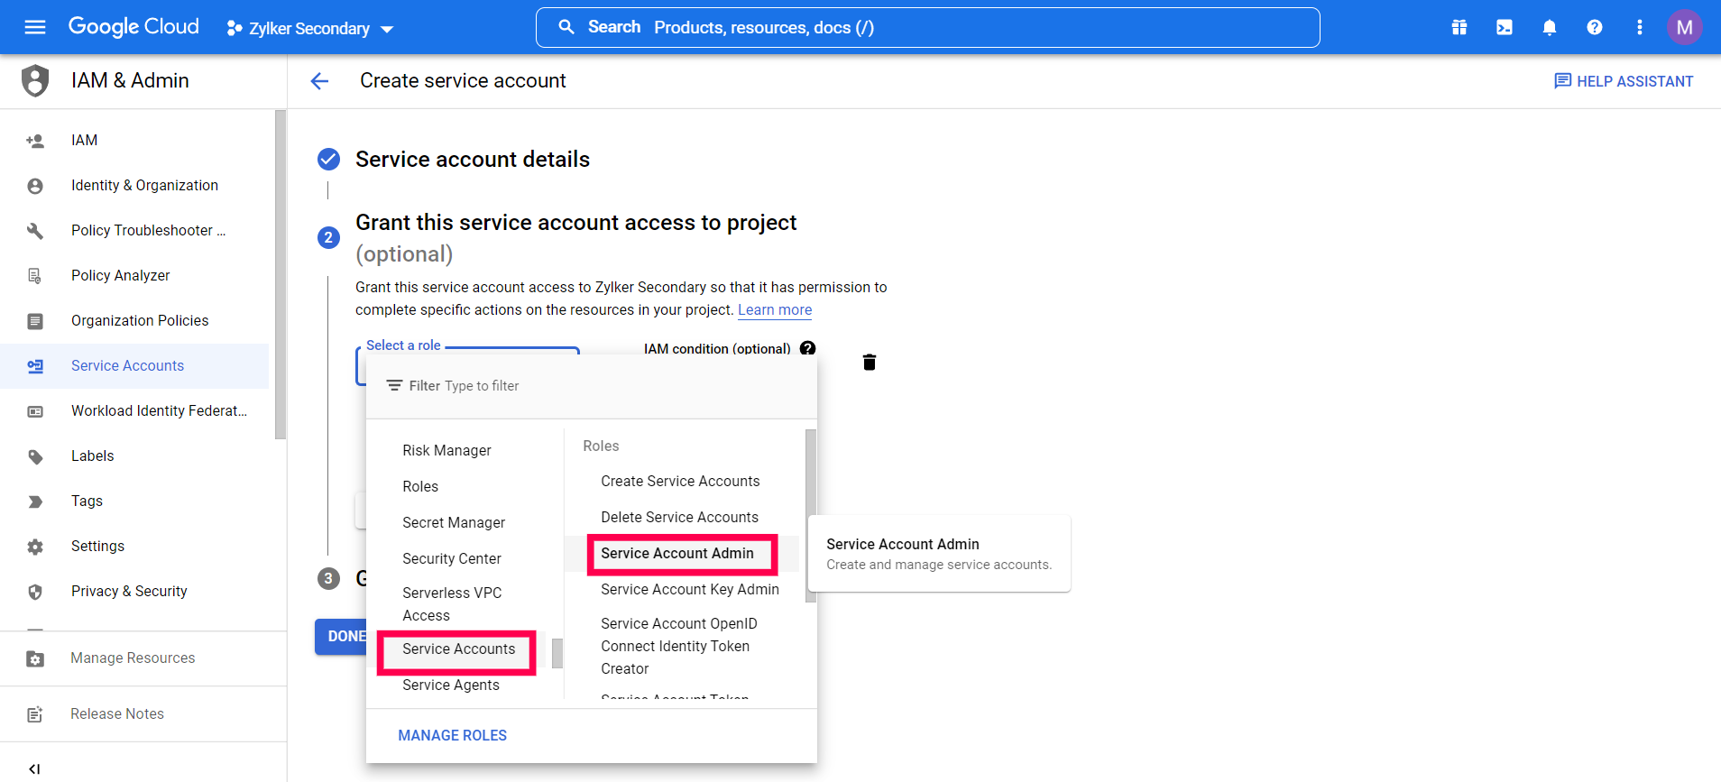Go back using the arrow icon

coord(319,81)
